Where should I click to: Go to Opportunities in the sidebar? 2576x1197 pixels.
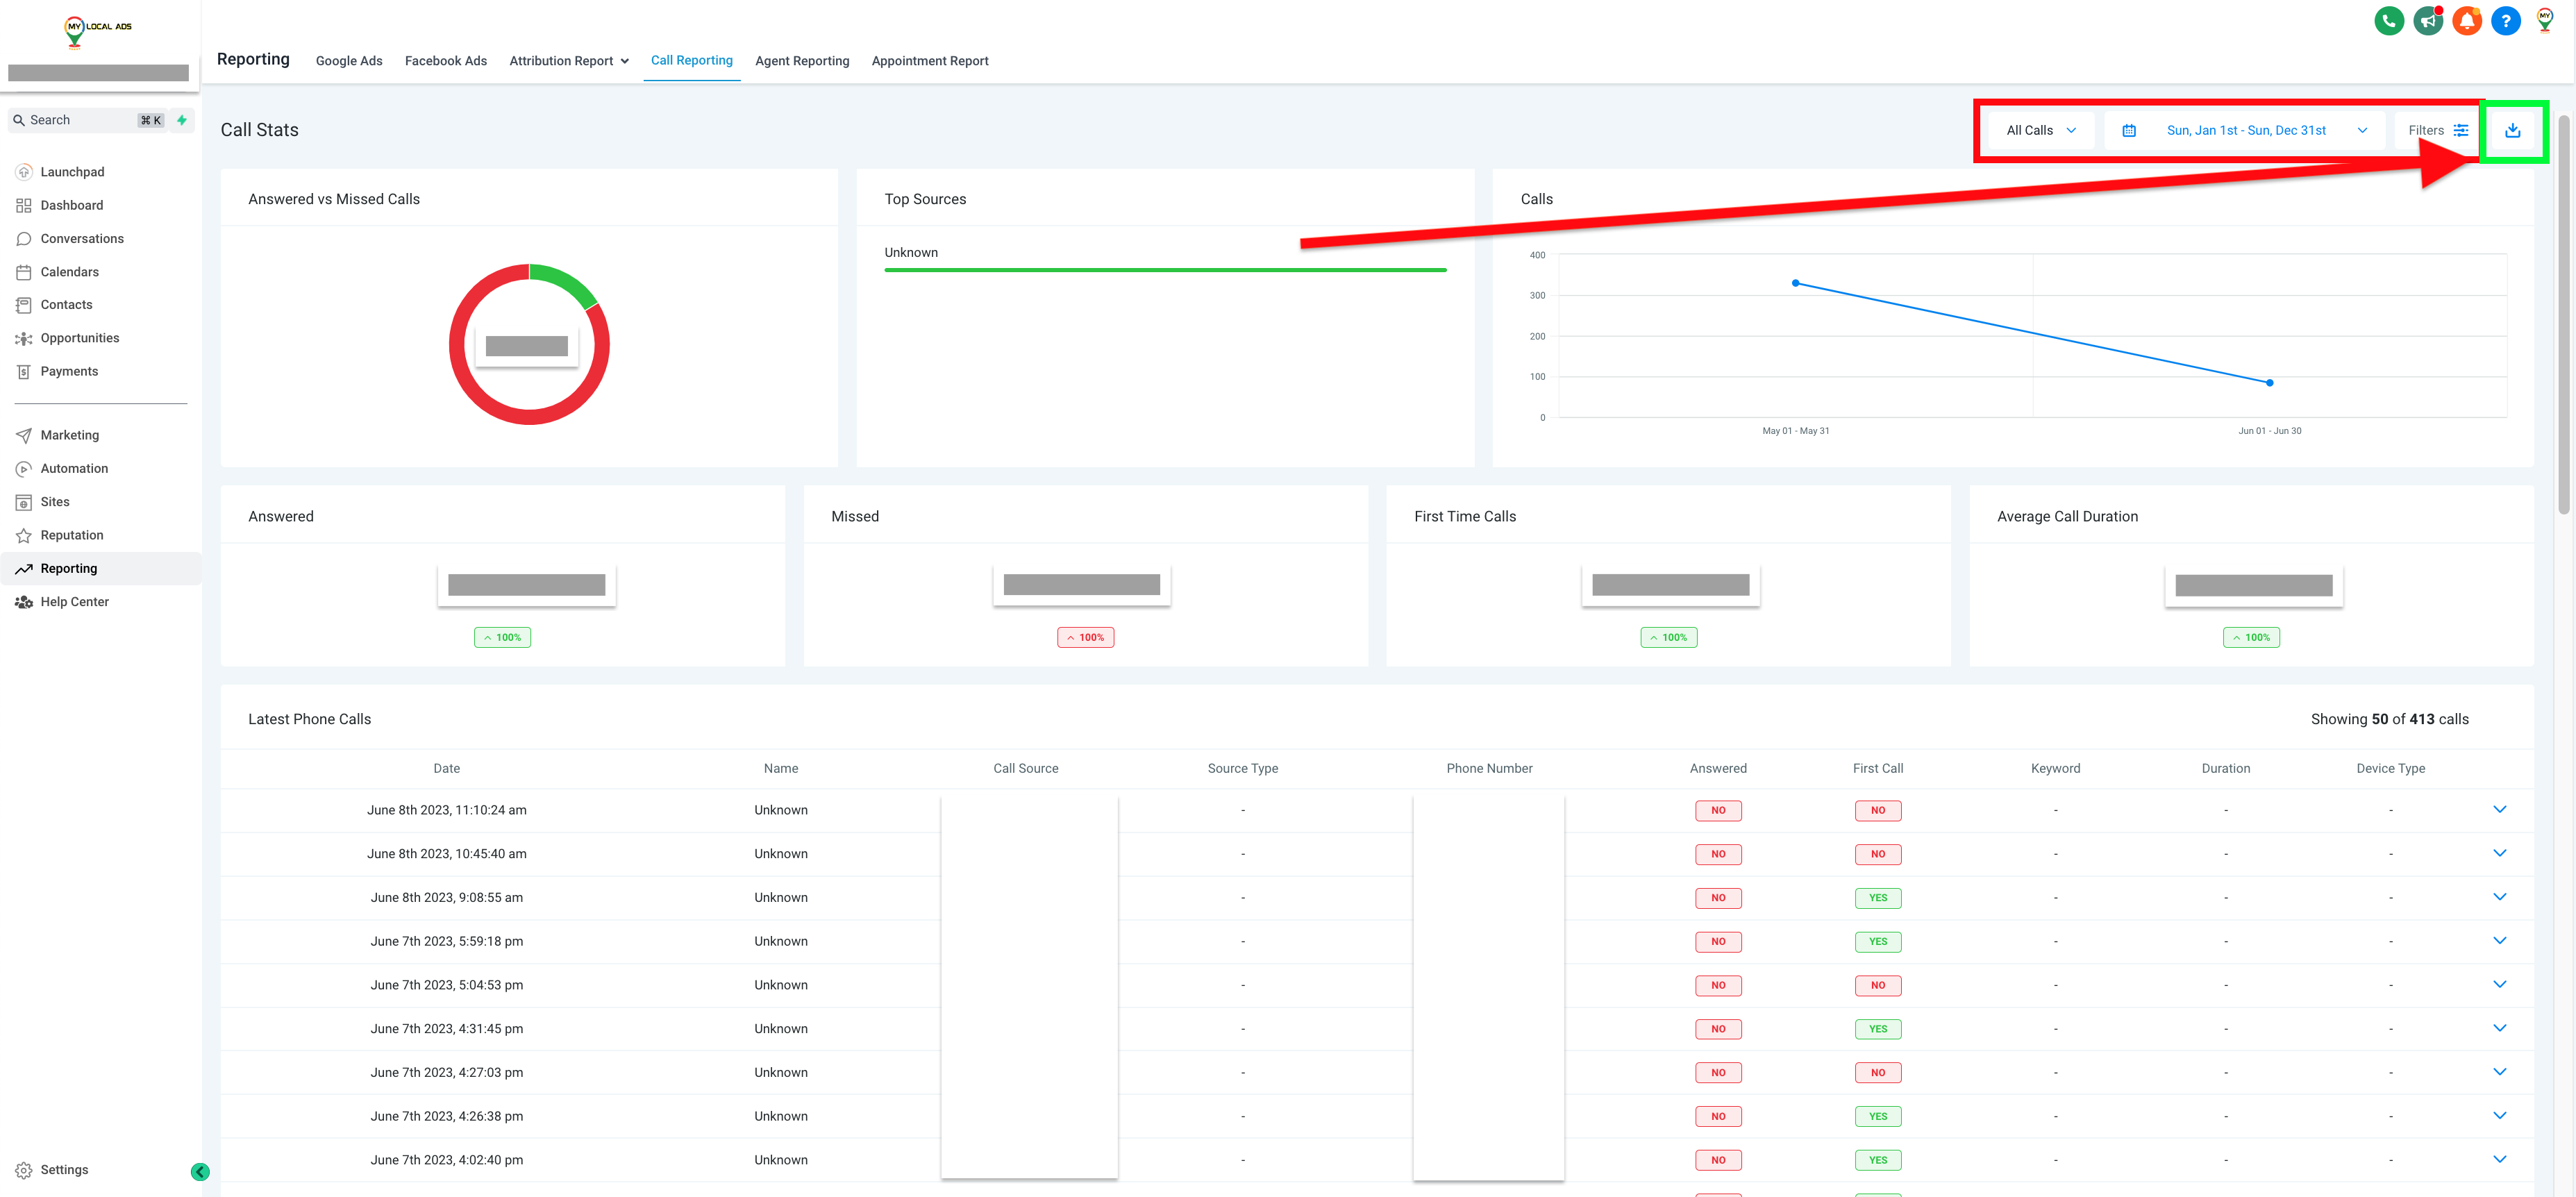pyautogui.click(x=80, y=338)
